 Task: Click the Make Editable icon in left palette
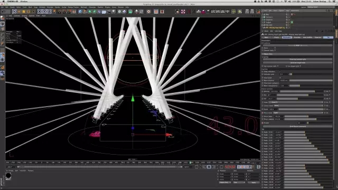(x=2, y=18)
